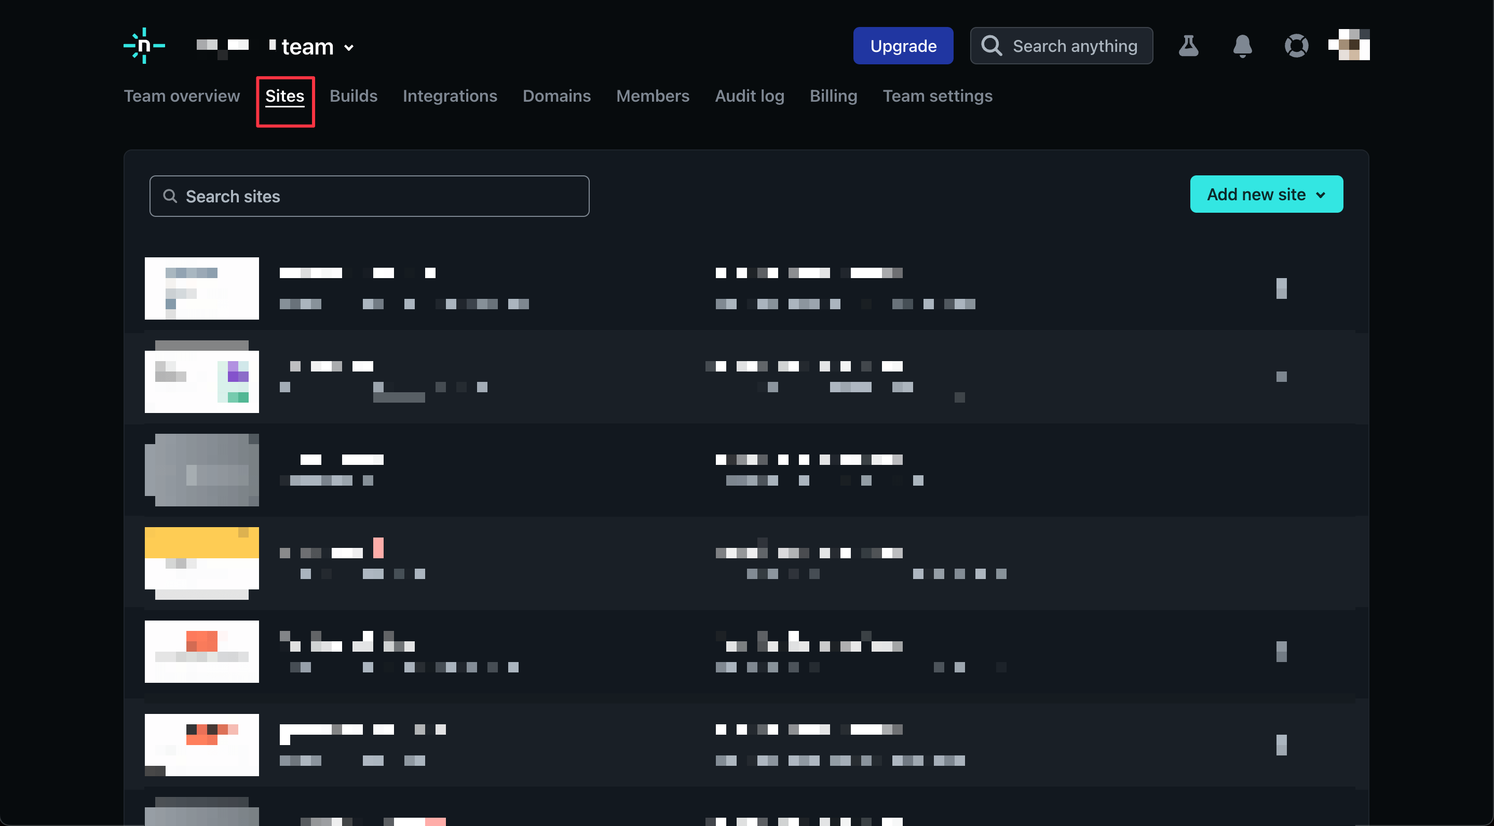Open the first site's thumbnail
This screenshot has width=1494, height=826.
pyautogui.click(x=202, y=288)
